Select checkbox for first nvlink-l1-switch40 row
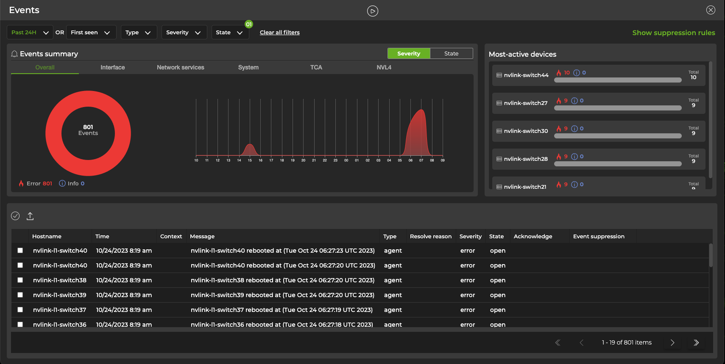The width and height of the screenshot is (725, 364). coord(20,251)
